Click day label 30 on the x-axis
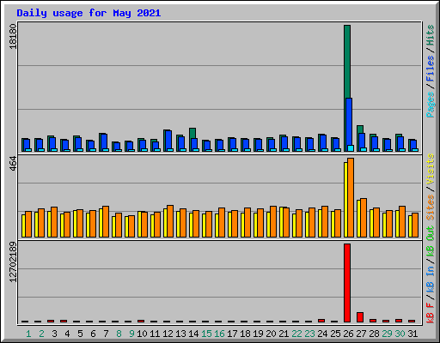Viewport: 440px width, 343px height. 400,334
